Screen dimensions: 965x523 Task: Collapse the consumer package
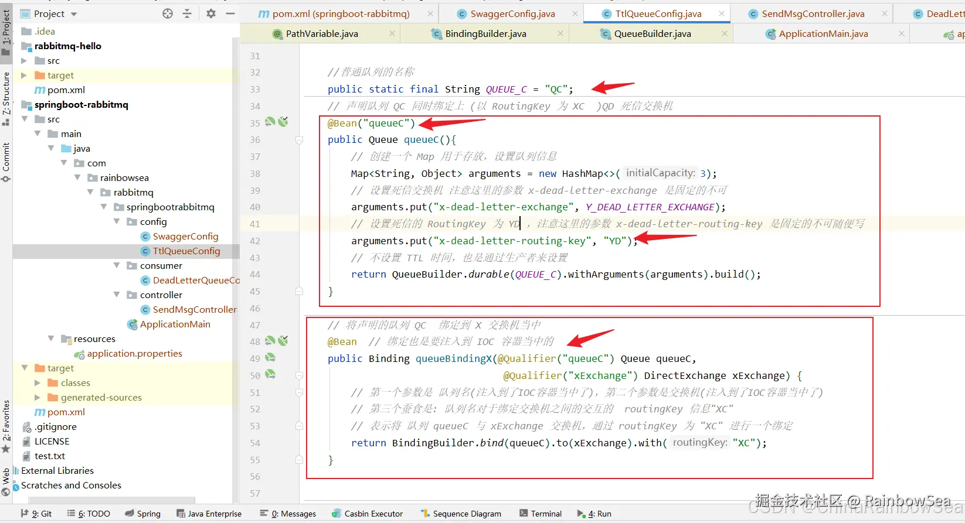[117, 265]
